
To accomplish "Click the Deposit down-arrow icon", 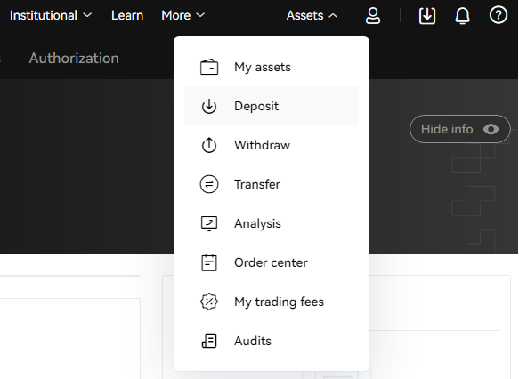I will point(209,106).
